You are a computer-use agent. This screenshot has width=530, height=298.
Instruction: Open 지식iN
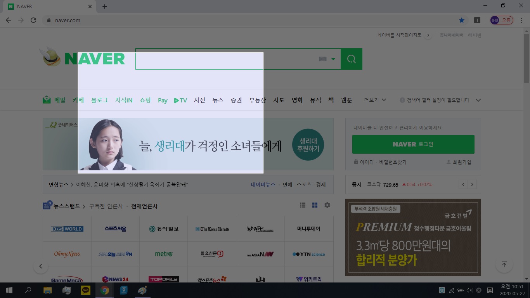click(x=124, y=100)
